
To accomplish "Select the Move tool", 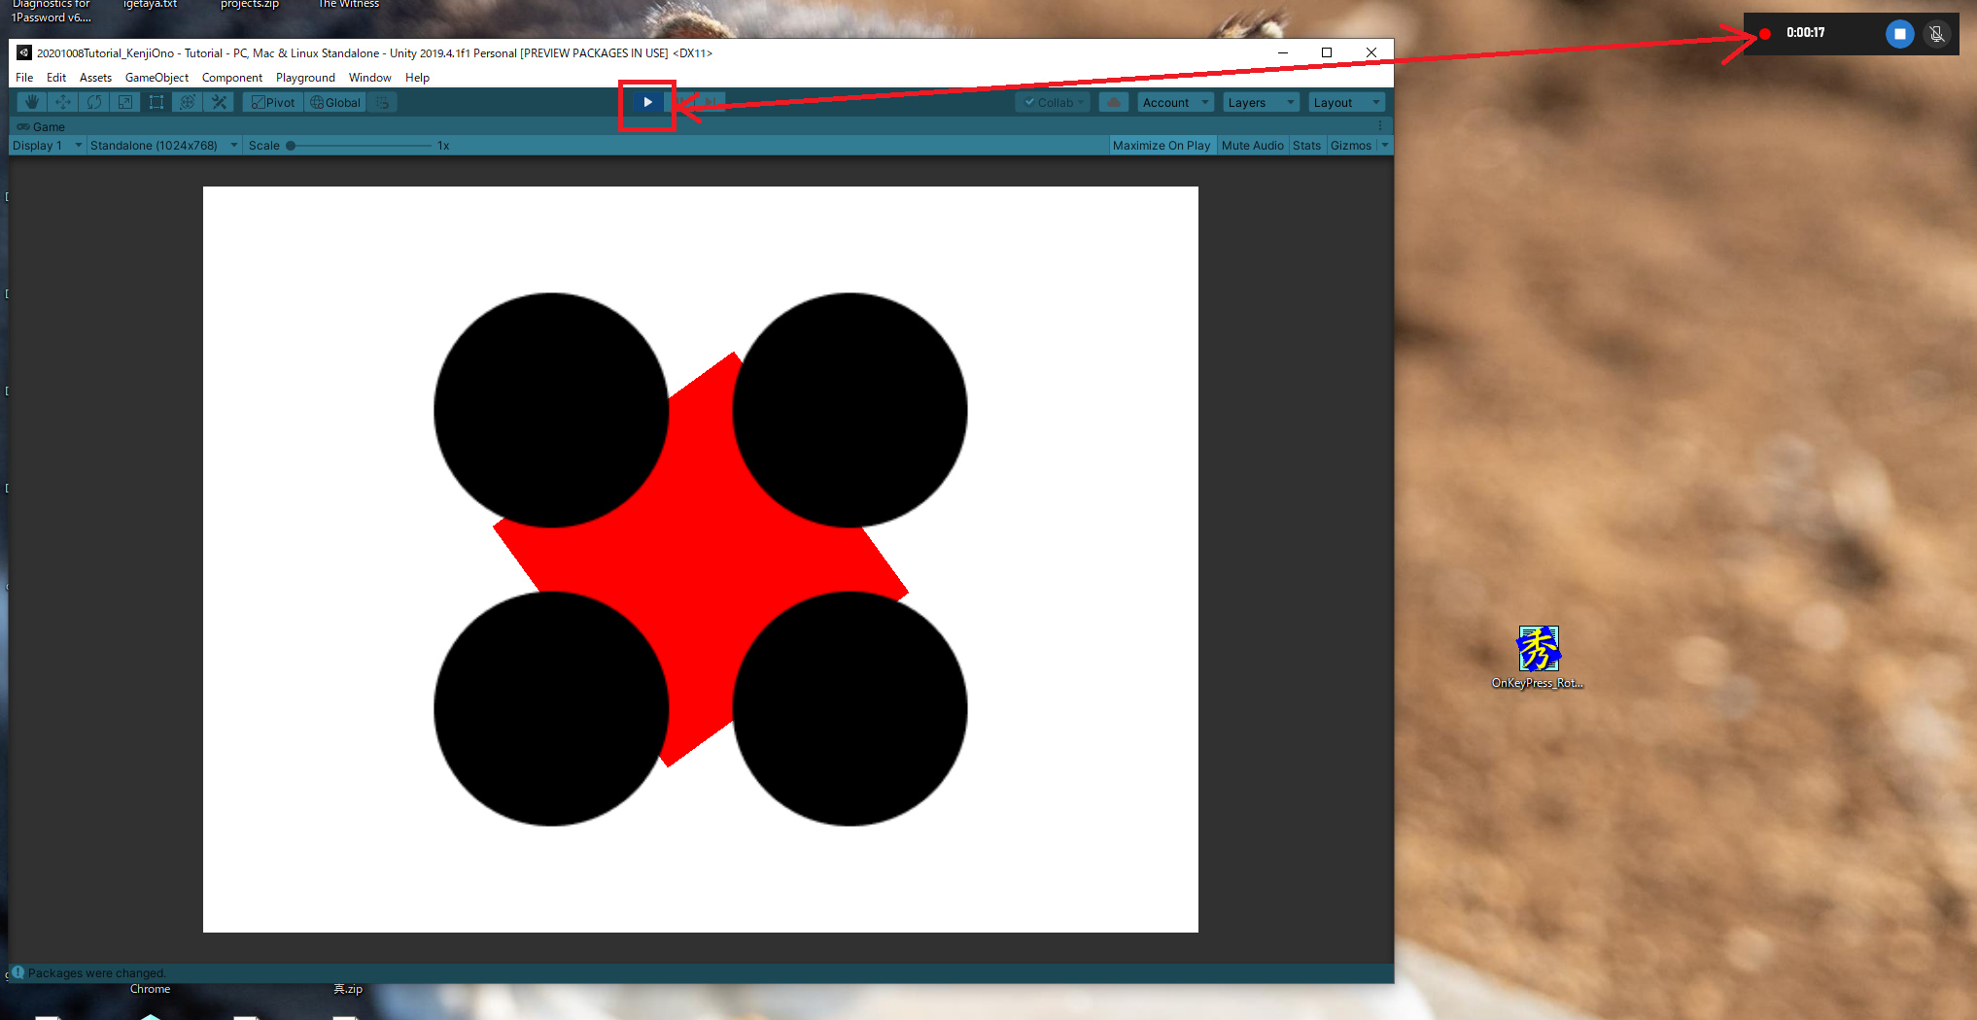I will (62, 102).
